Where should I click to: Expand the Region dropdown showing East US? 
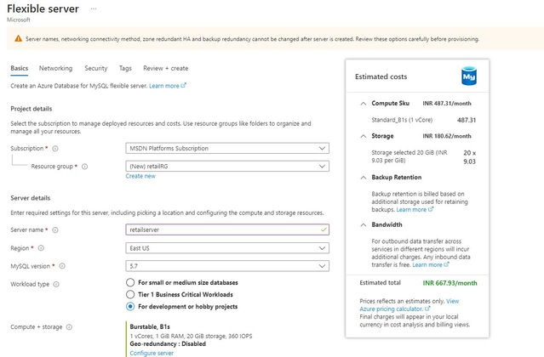click(x=226, y=248)
